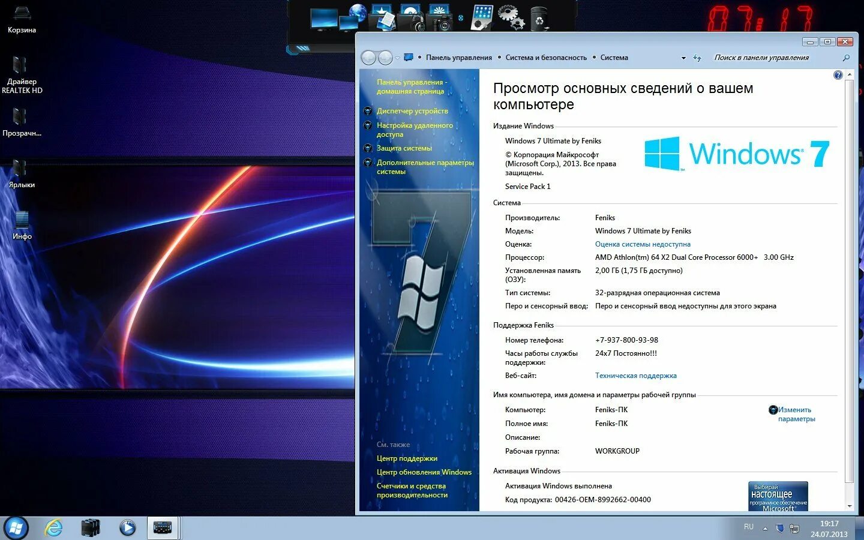
Task: Click the Forward navigation arrow button
Action: point(385,58)
